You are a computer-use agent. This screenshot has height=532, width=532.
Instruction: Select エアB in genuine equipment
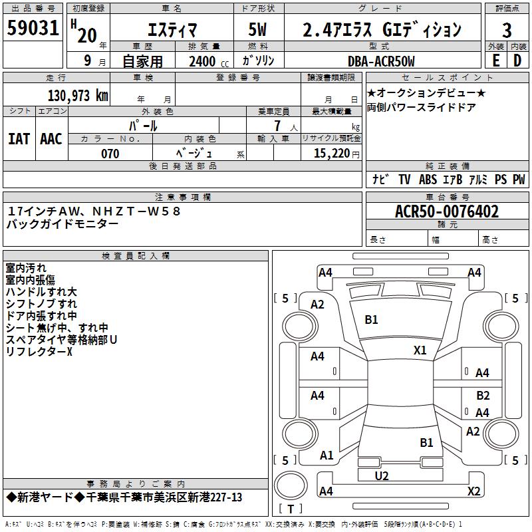tap(452, 179)
